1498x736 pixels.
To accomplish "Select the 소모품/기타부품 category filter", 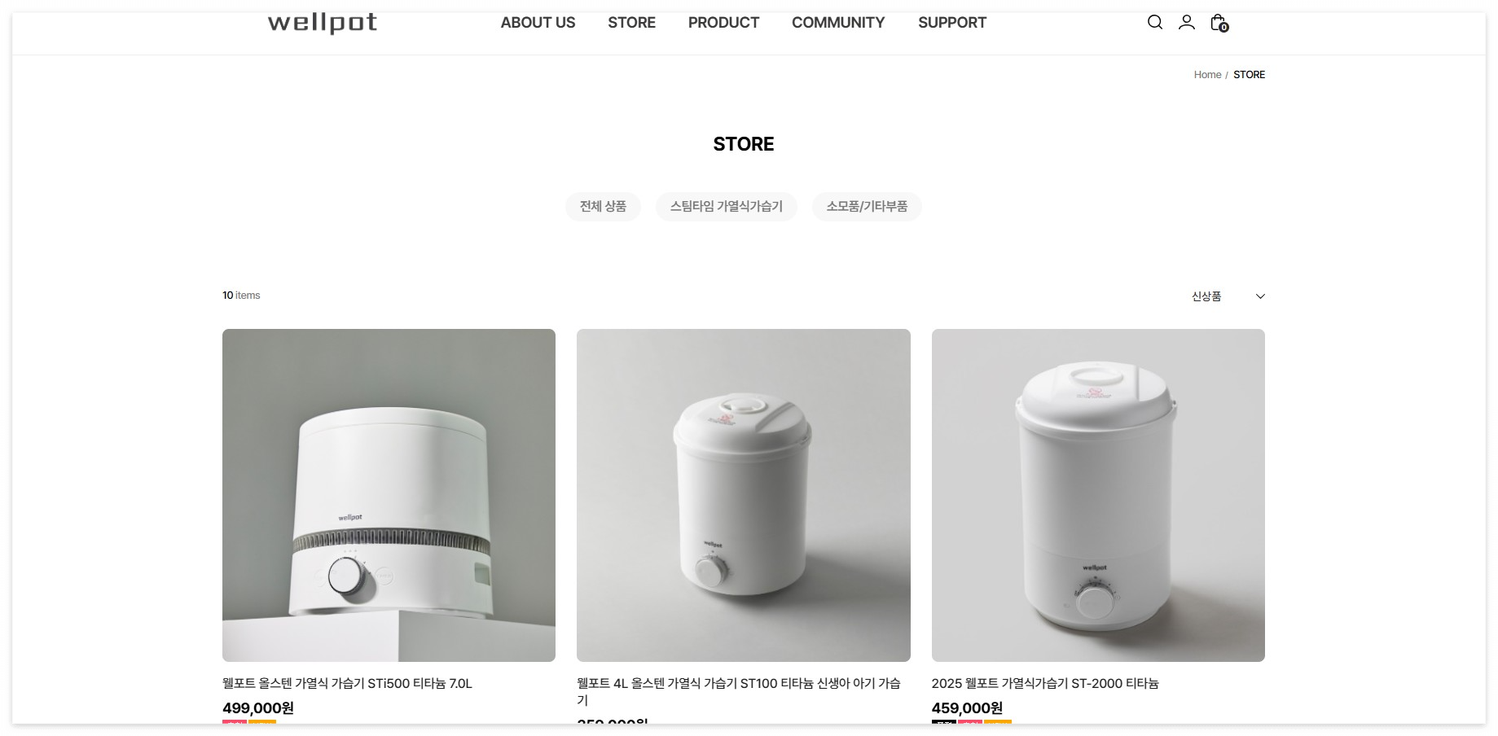I will 867,207.
